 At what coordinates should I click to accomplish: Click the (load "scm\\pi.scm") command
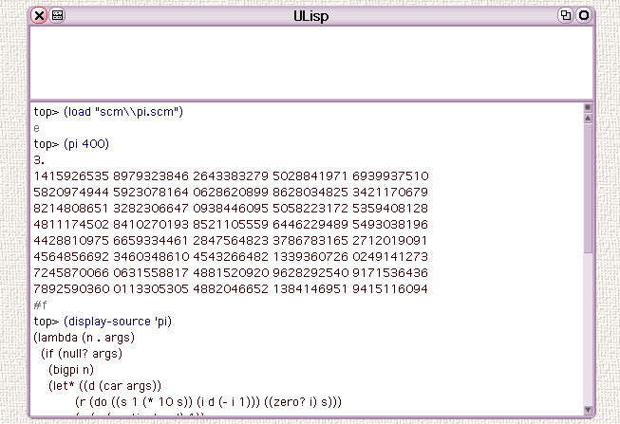pyautogui.click(x=123, y=112)
